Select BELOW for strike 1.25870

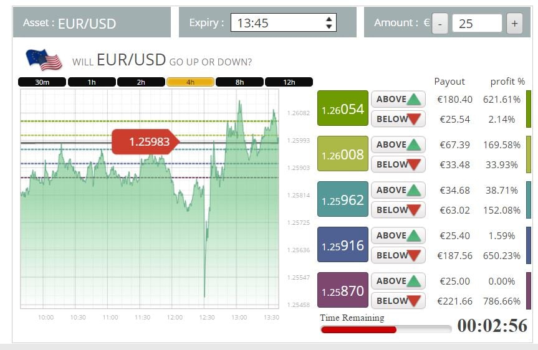[x=398, y=301]
